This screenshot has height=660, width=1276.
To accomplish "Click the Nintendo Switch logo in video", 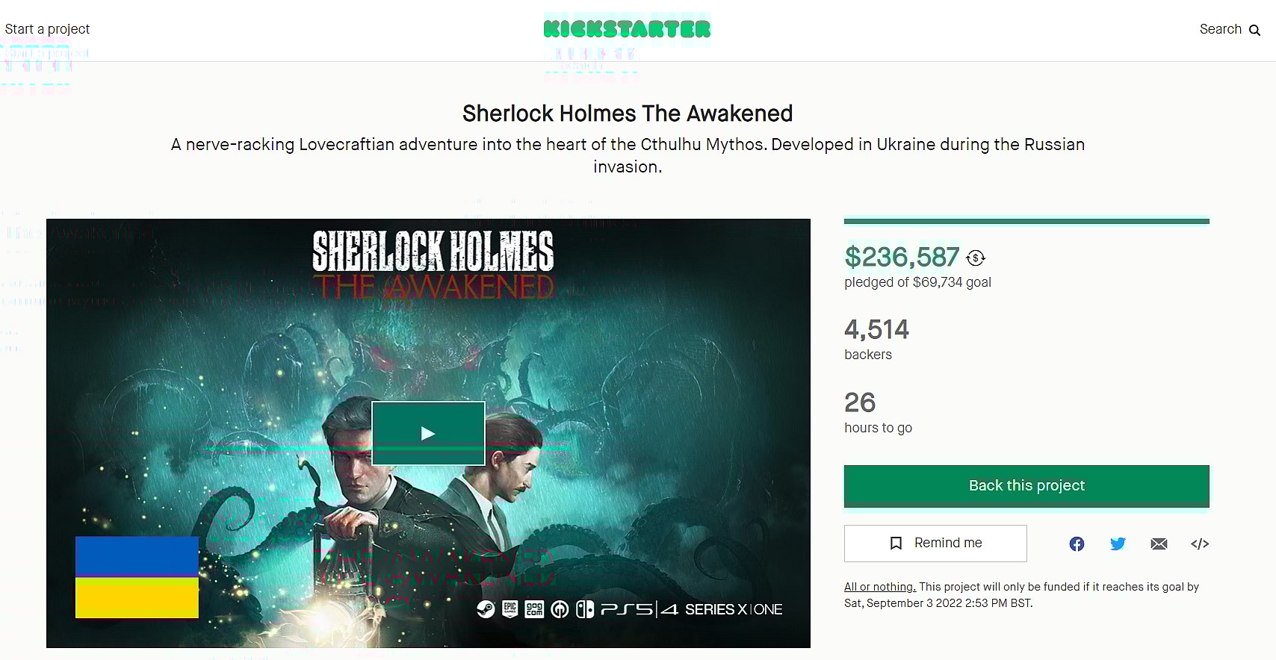I will (585, 609).
